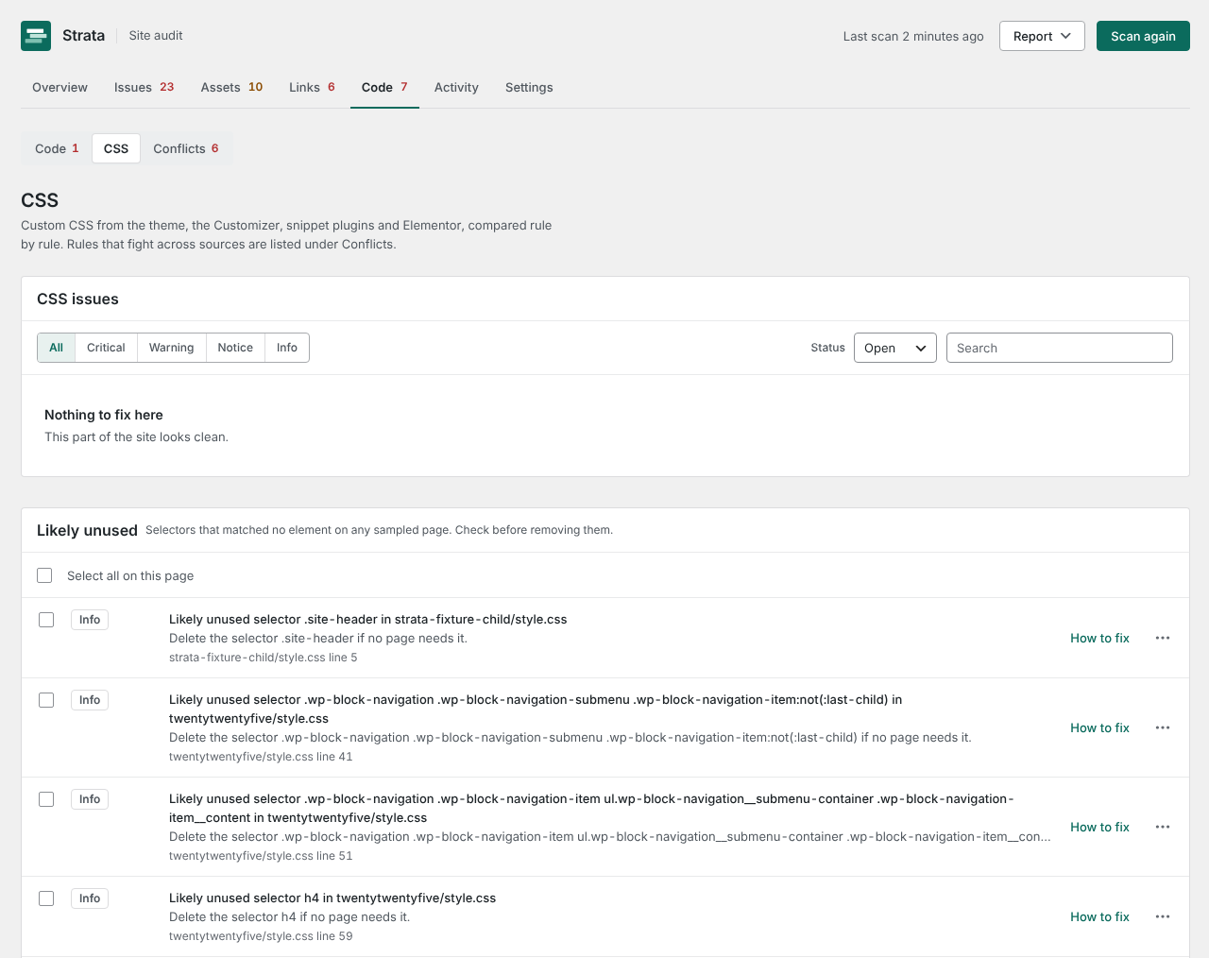Select the main Code tab
This screenshot has height=958, width=1209.
coord(384,87)
